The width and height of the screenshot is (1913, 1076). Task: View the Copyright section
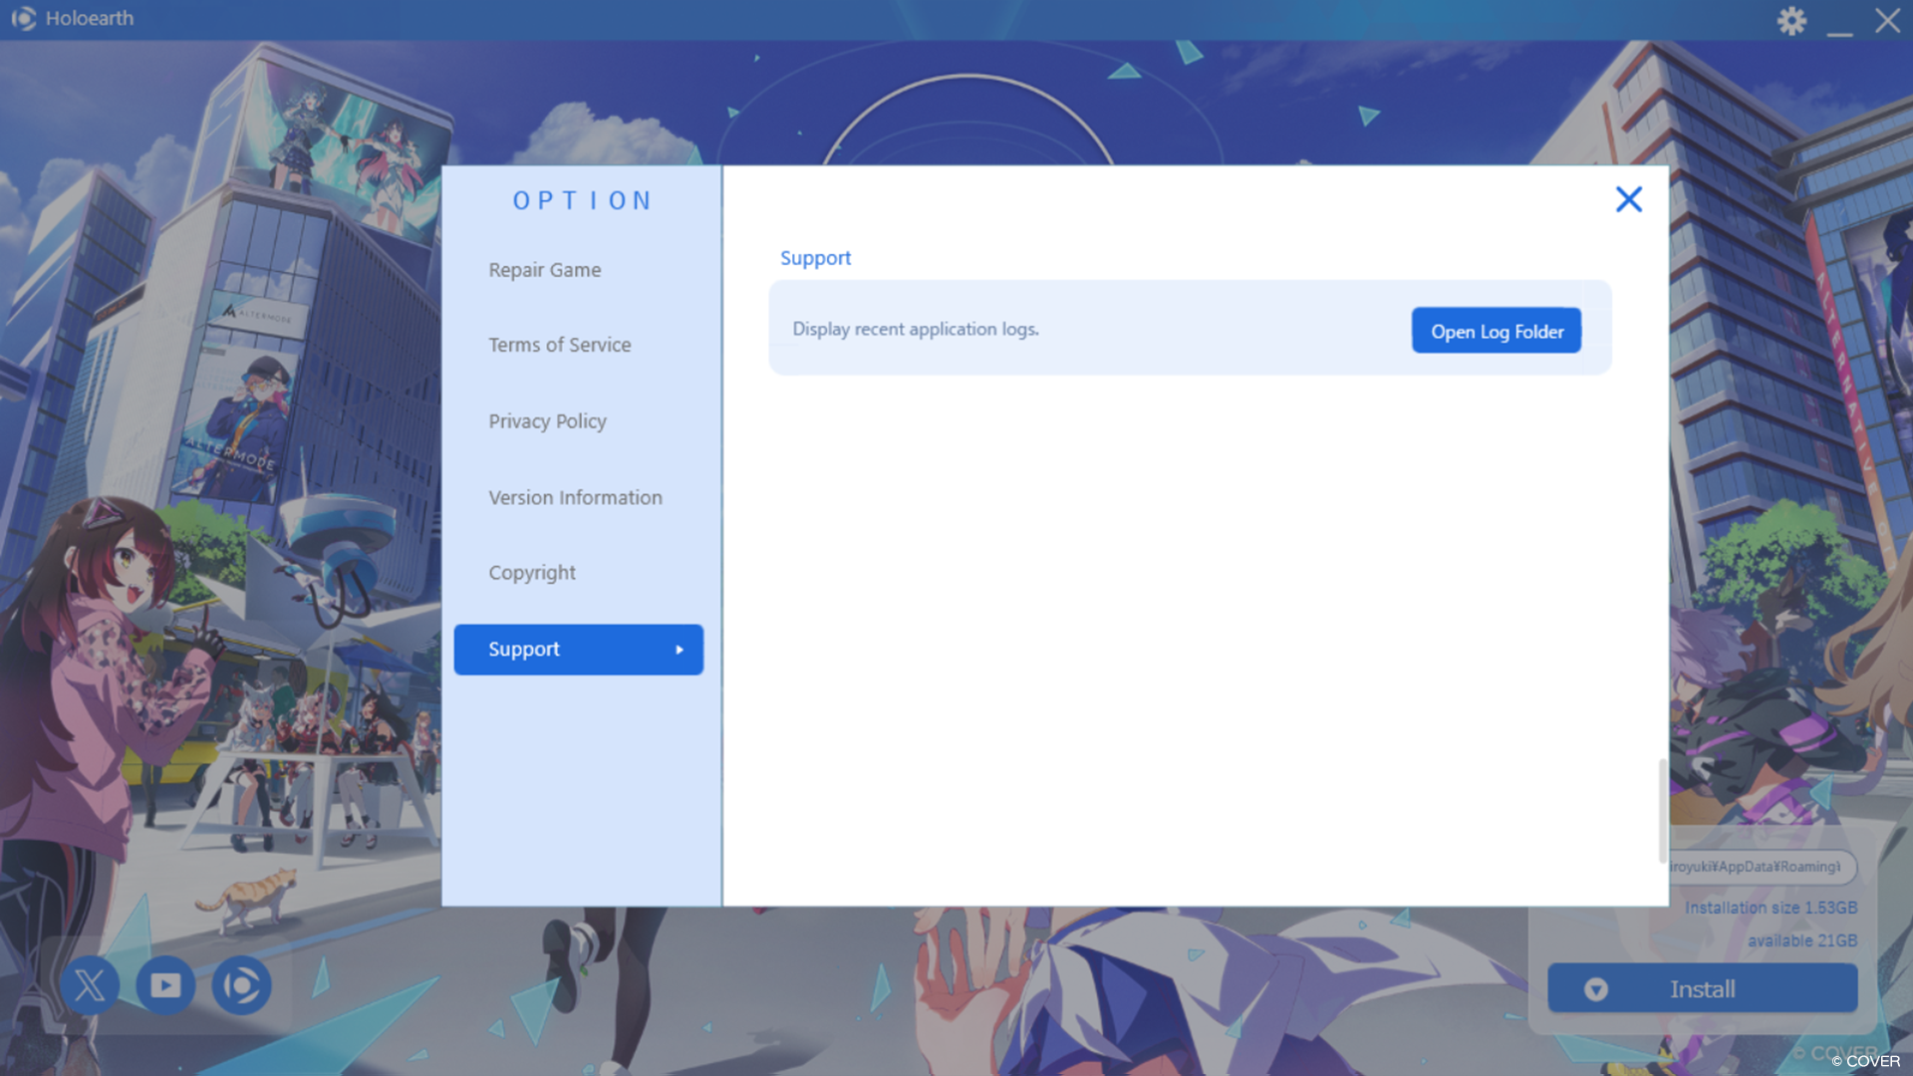(531, 573)
